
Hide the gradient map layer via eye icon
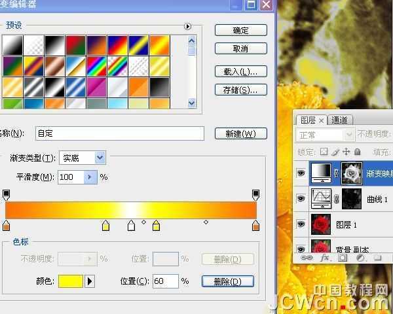[301, 173]
